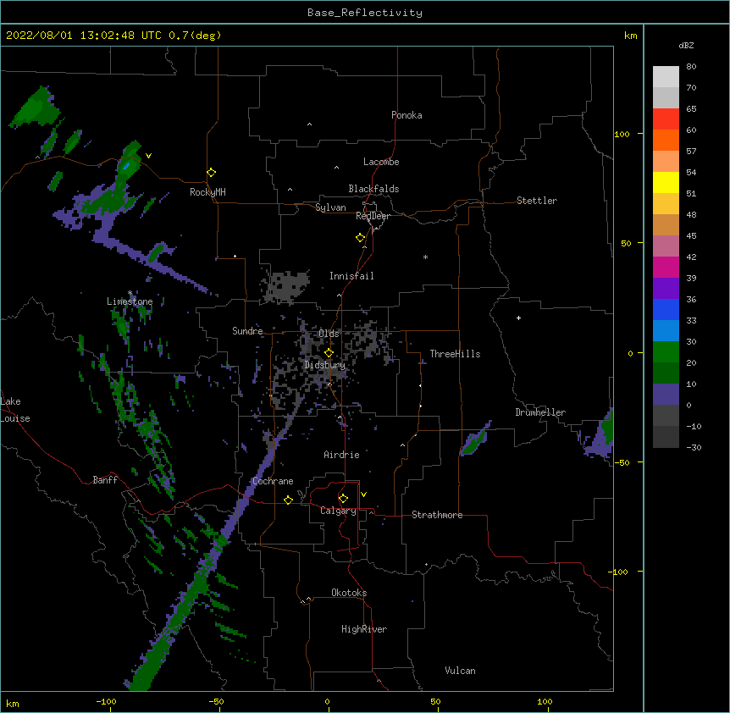Select the Calgary city label
The width and height of the screenshot is (730, 713).
[339, 511]
